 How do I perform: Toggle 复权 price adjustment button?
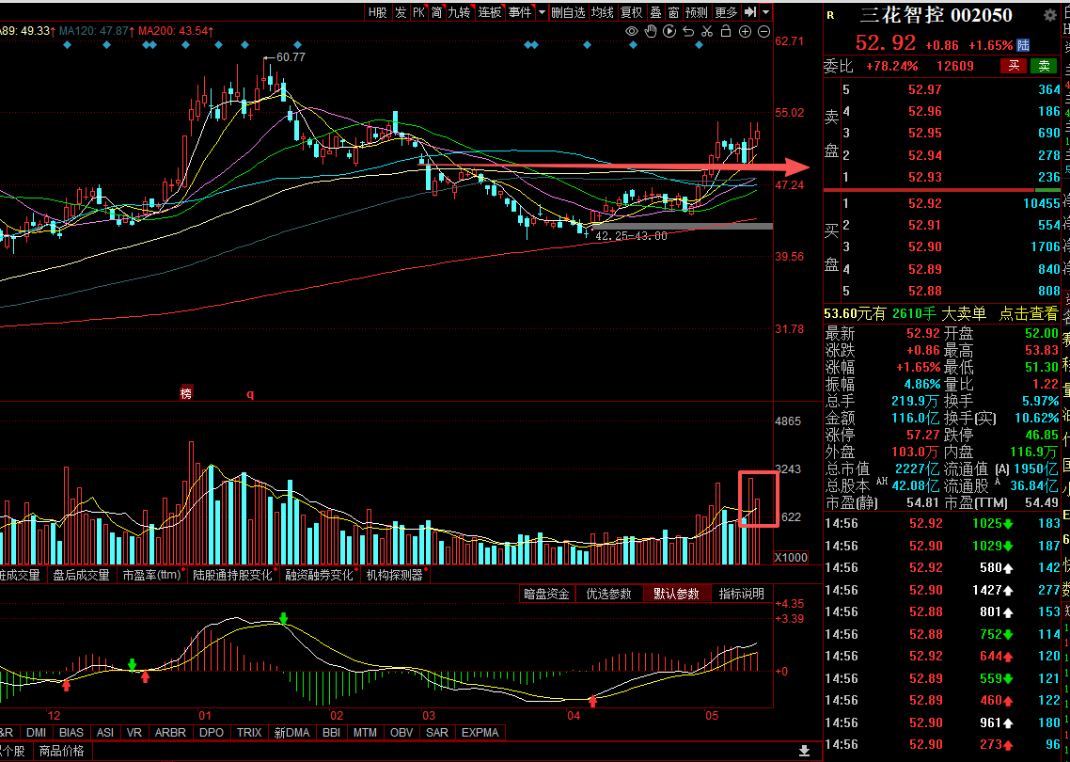632,12
